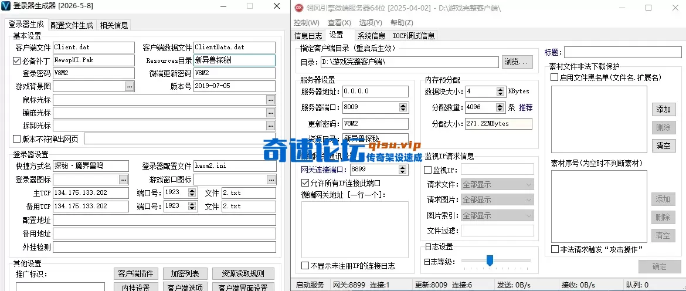Click the 微端网关地址 text area
This screenshot has height=291, width=686.
pyautogui.click(x=355, y=230)
